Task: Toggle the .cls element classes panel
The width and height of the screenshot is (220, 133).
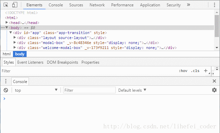Action: (195, 71)
